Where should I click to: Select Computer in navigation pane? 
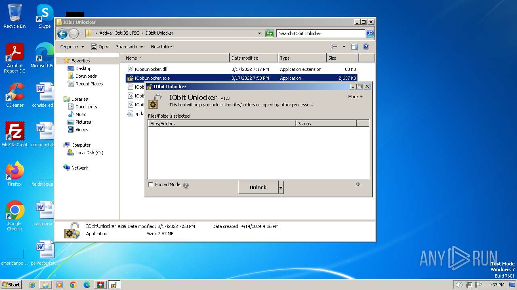[x=81, y=145]
